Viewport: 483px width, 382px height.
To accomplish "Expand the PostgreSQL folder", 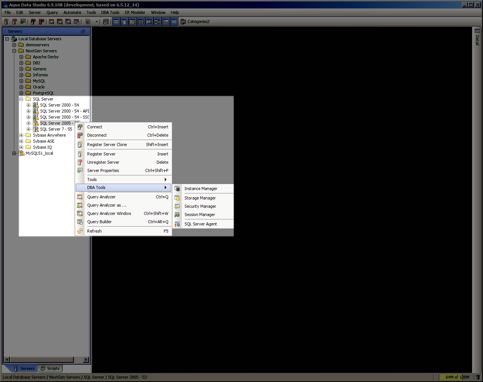I will click(21, 93).
